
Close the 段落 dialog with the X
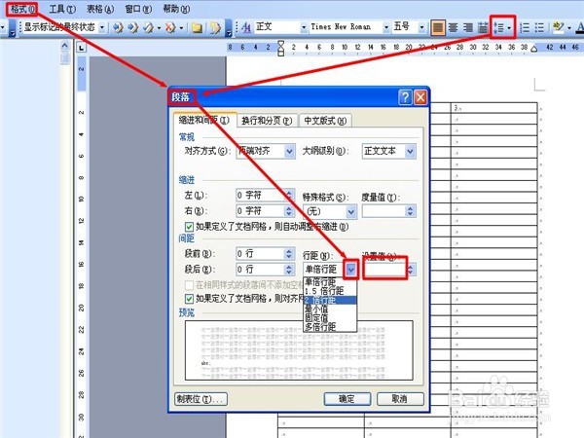point(420,97)
